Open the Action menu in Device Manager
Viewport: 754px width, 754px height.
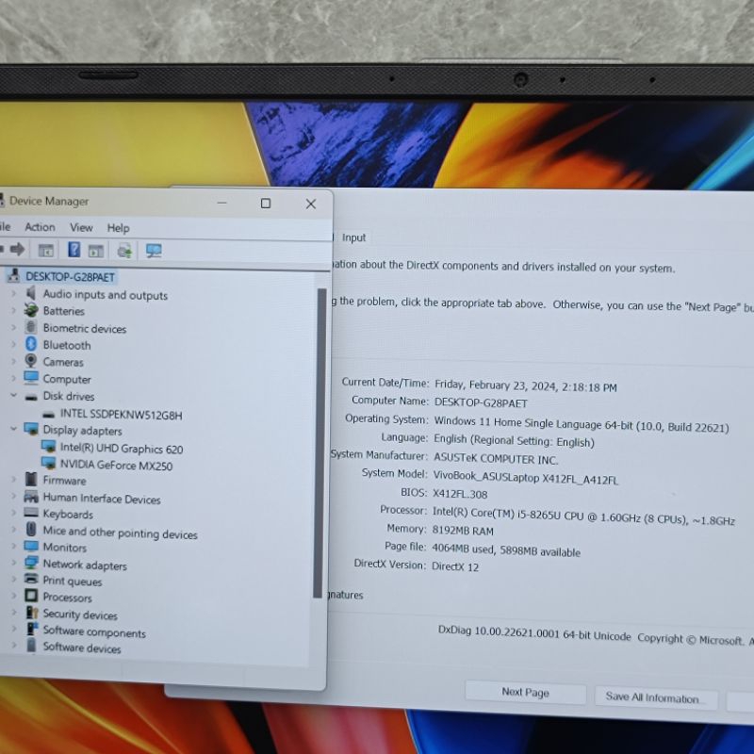(40, 227)
